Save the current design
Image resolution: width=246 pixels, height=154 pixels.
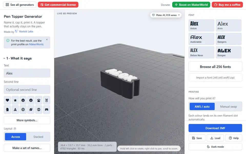(x=197, y=138)
